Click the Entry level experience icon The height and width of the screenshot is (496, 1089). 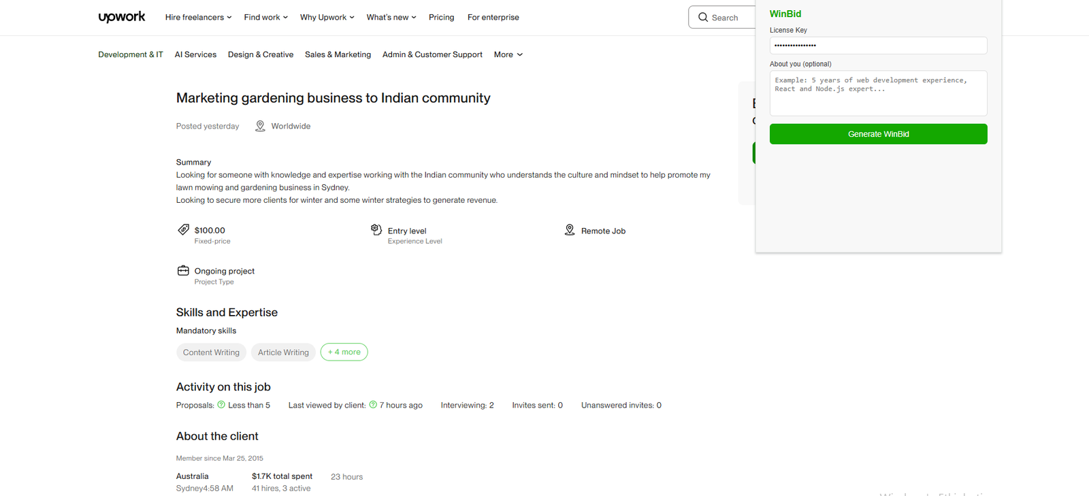pos(376,230)
